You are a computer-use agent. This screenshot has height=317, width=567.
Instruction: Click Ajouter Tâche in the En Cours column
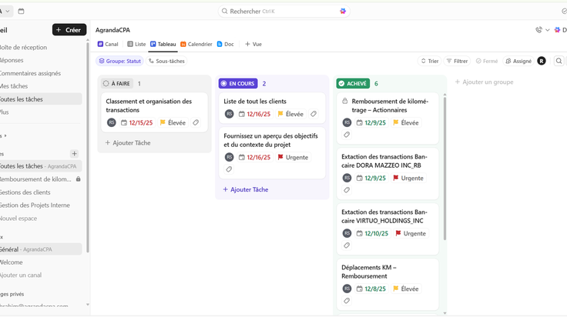[x=246, y=189]
